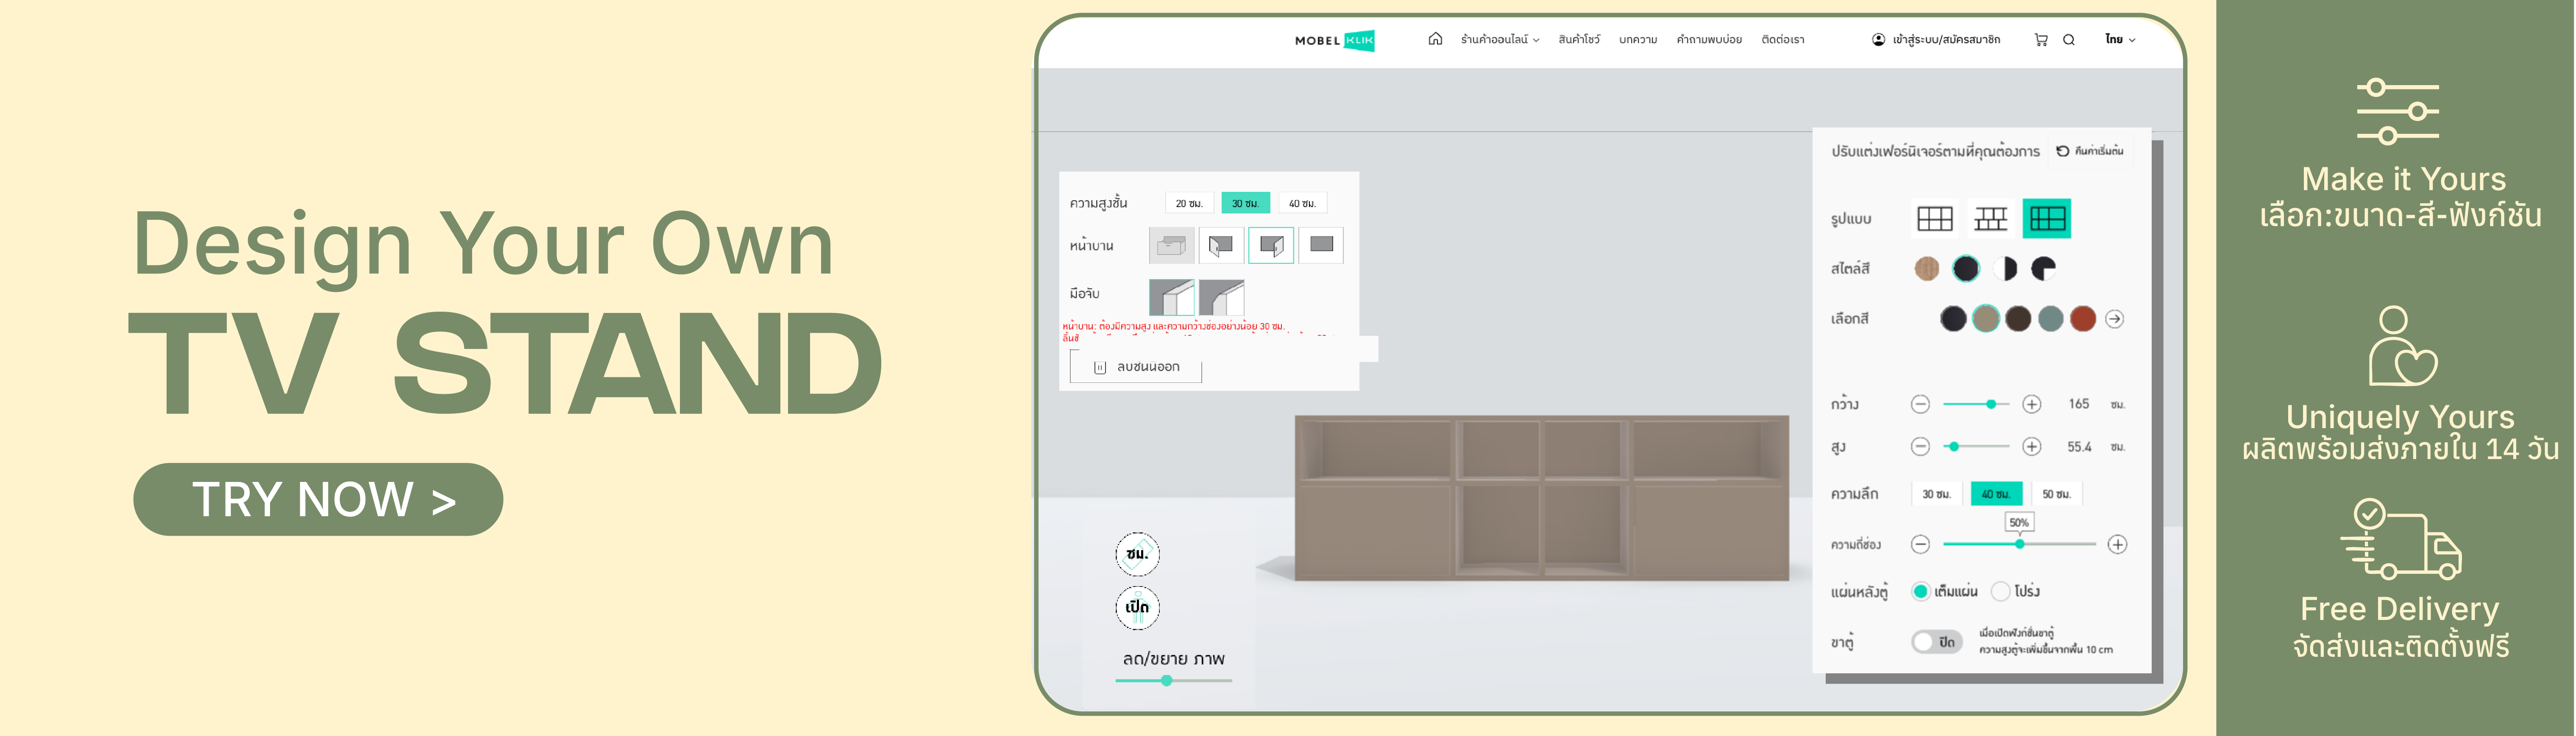Increase ความถี่ช่อง with plus icon
This screenshot has height=736, width=2576.
point(2117,544)
